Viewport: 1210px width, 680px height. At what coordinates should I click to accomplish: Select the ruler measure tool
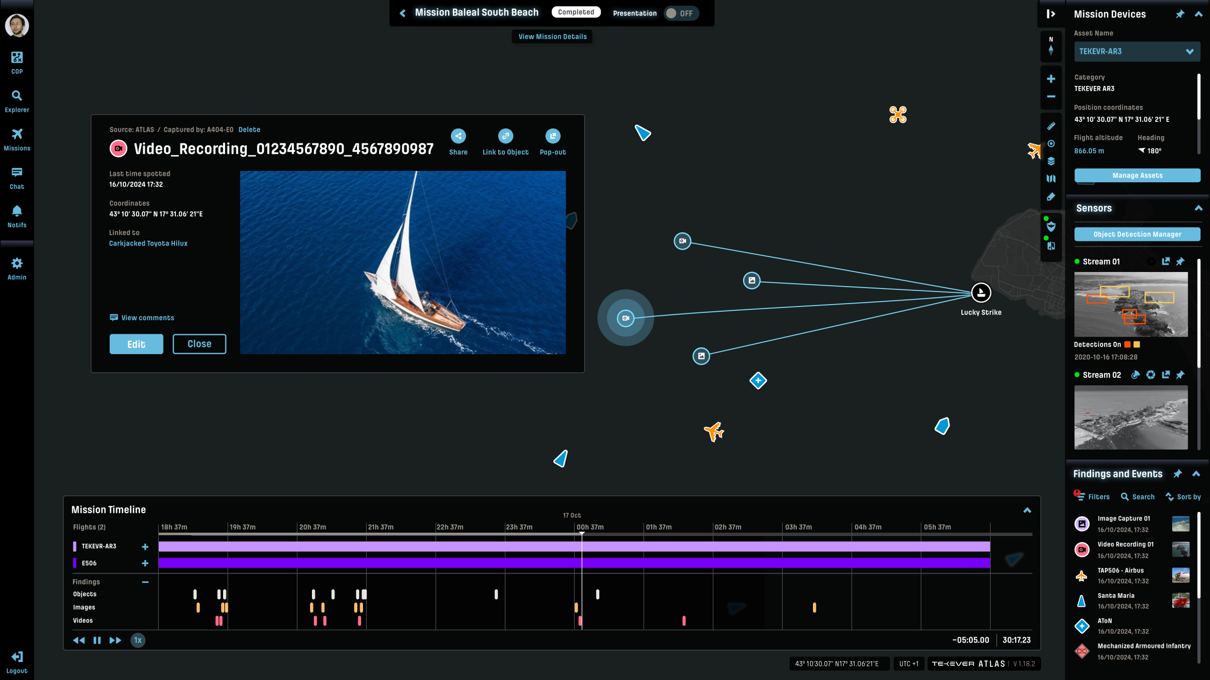click(x=1051, y=126)
